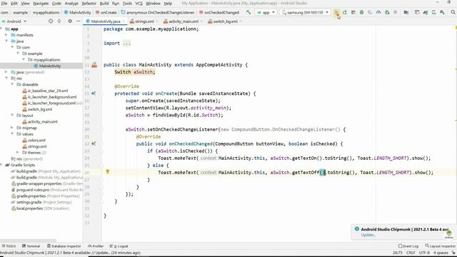Click the Debug app bug icon
Screen dimensions: 457x257
(x=362, y=12)
